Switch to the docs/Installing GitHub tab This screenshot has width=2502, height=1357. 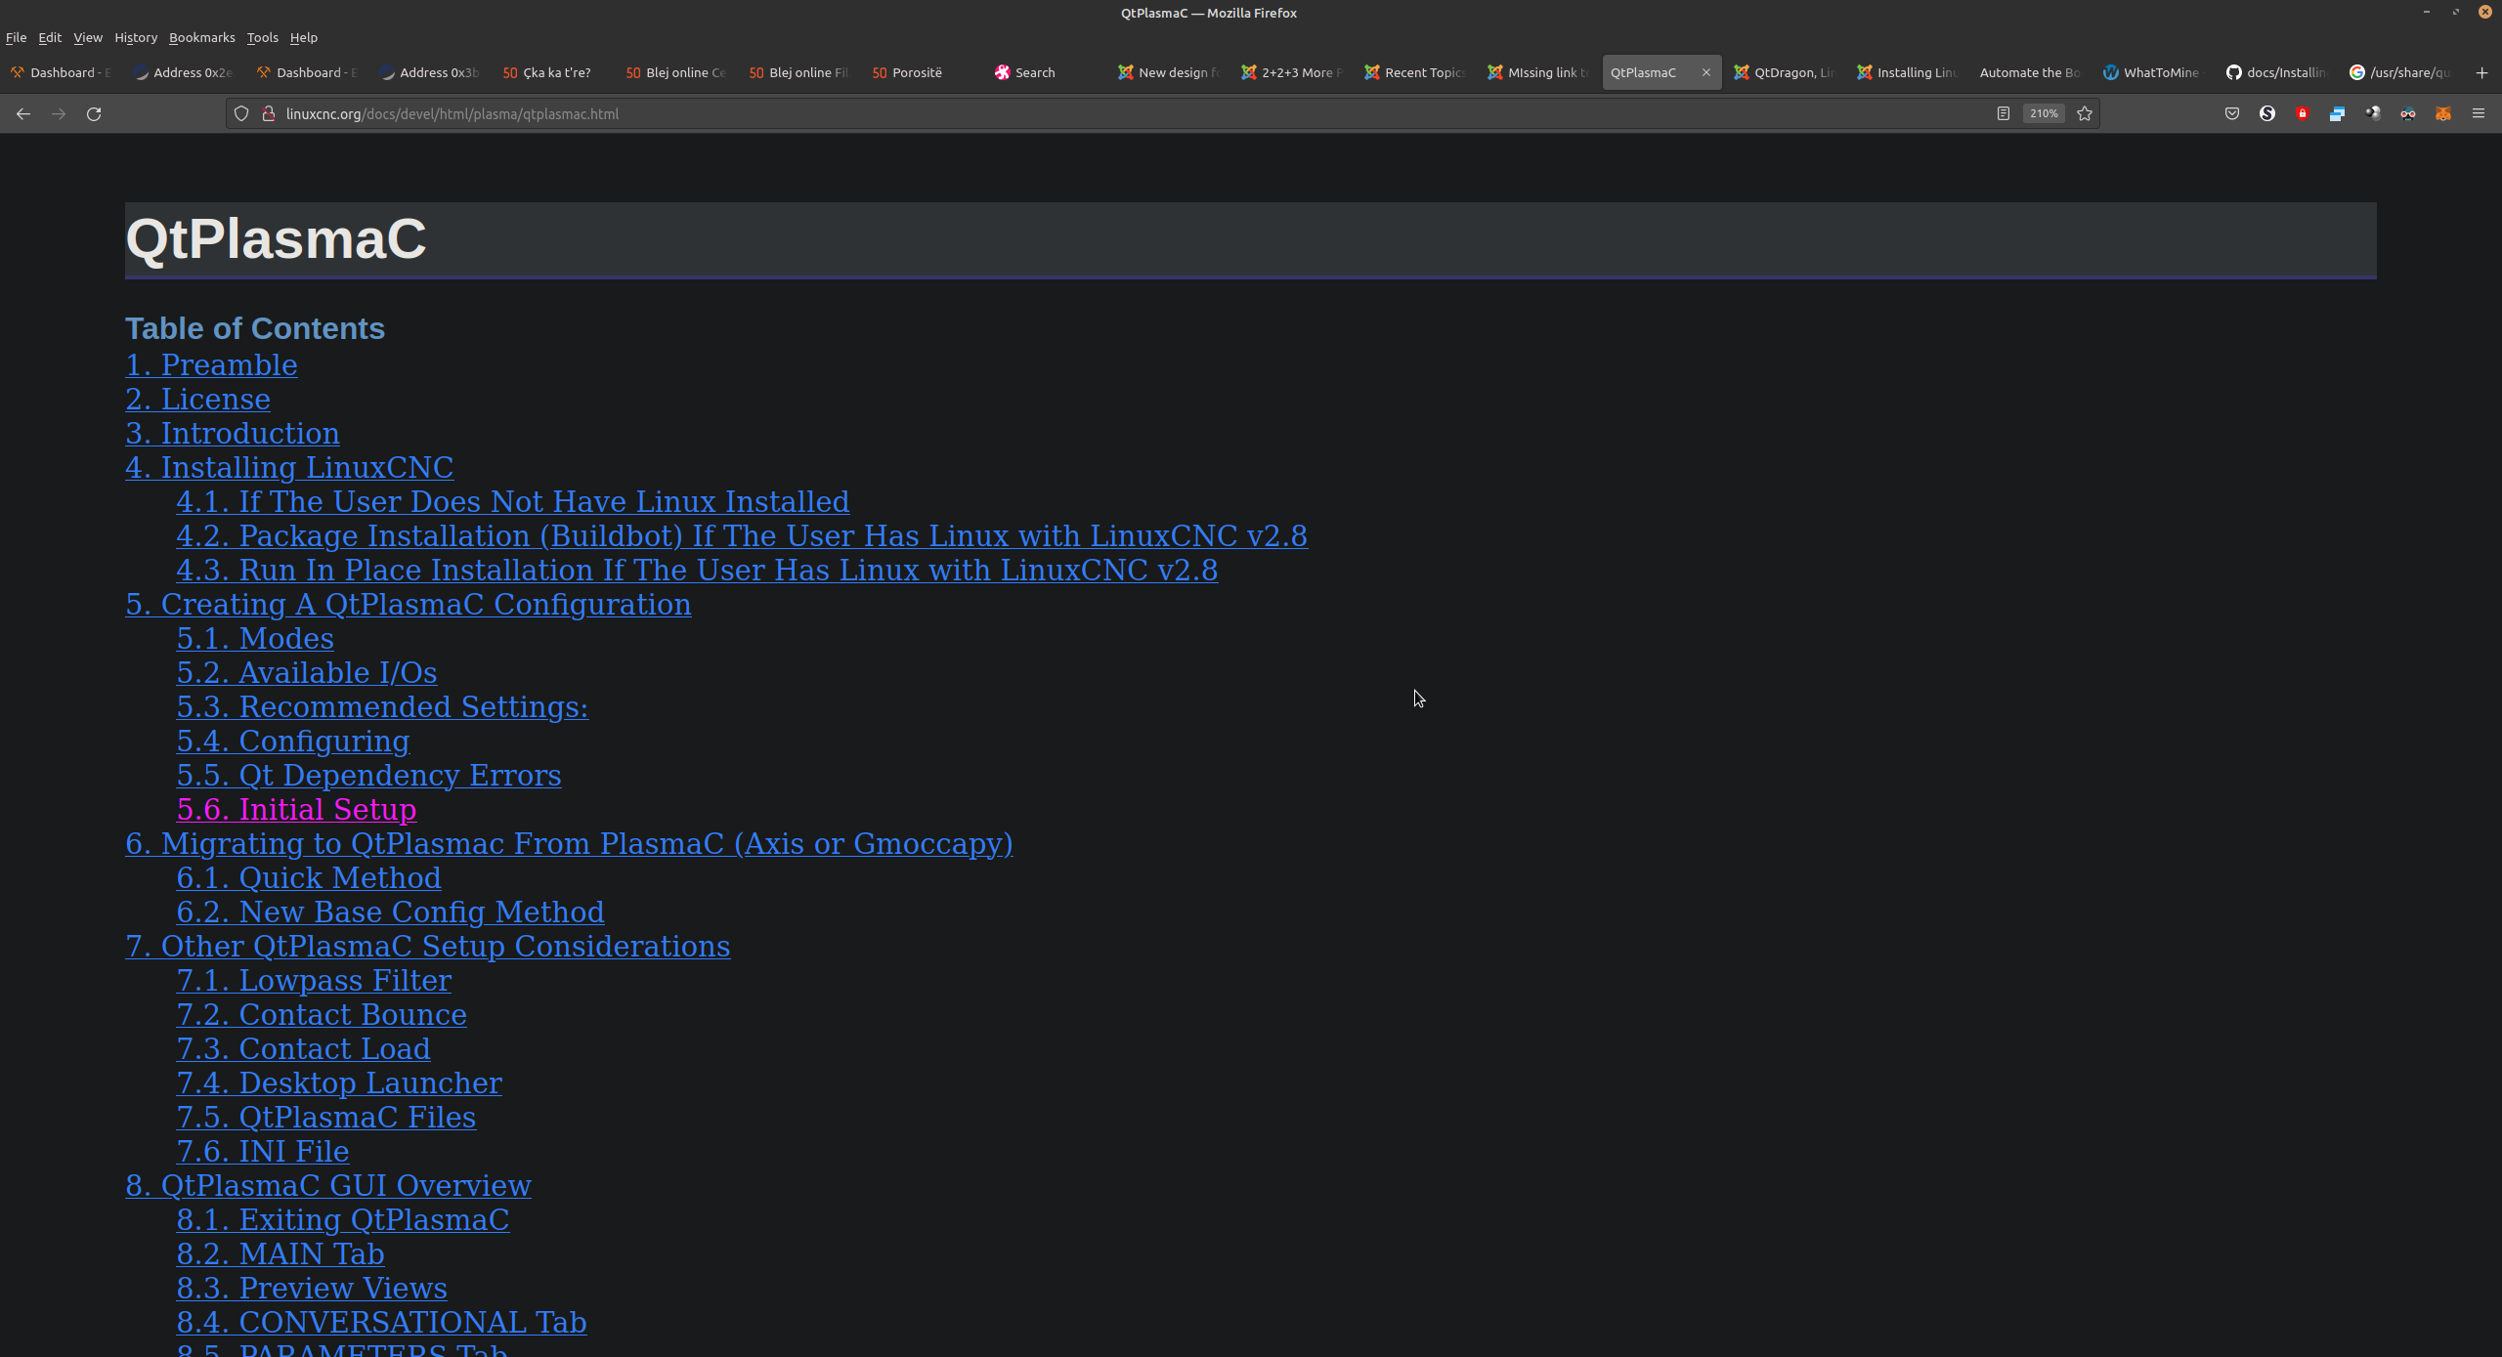pyautogui.click(x=2278, y=72)
